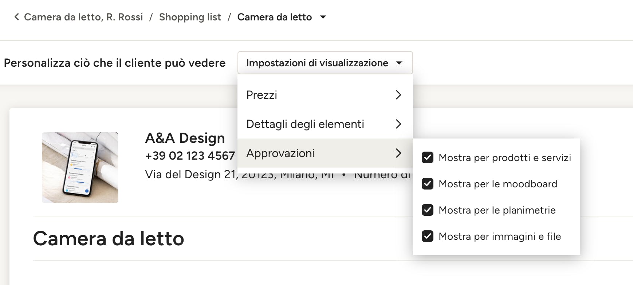This screenshot has height=285, width=633.
Task: Select the Approvazioni menu entry
Action: 325,153
